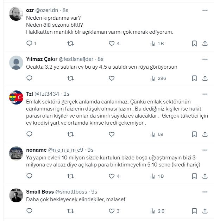Expand options for Small Boss's tweet
This screenshot has width=214, height=221.
pos(205,192)
